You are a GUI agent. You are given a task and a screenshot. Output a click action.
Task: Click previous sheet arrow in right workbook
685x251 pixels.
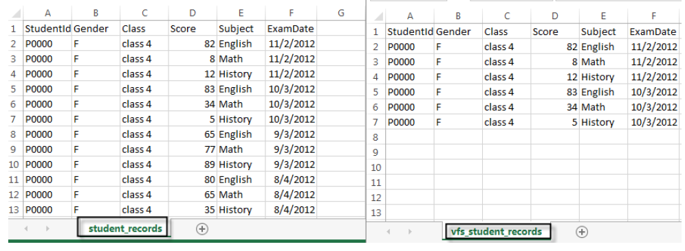[x=388, y=232]
